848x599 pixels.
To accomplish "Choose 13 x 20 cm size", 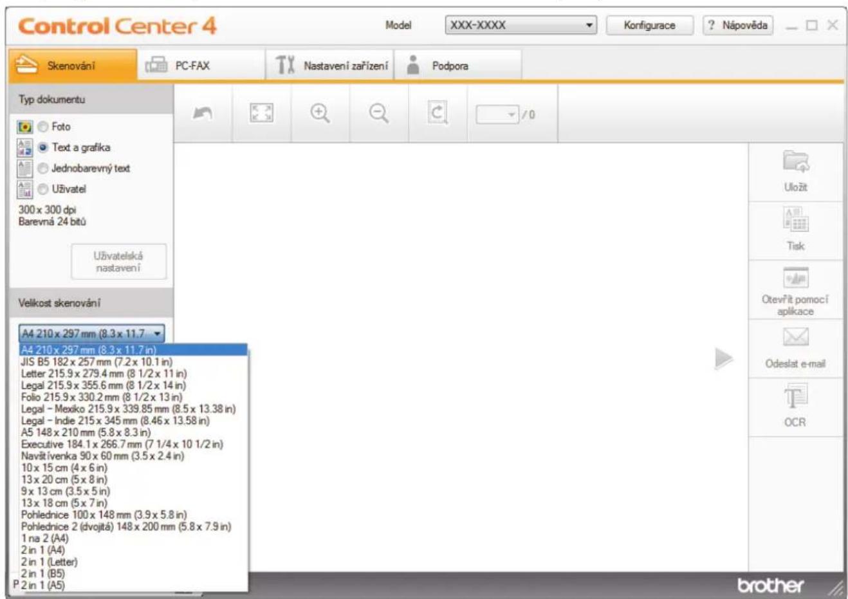I will 133,479.
